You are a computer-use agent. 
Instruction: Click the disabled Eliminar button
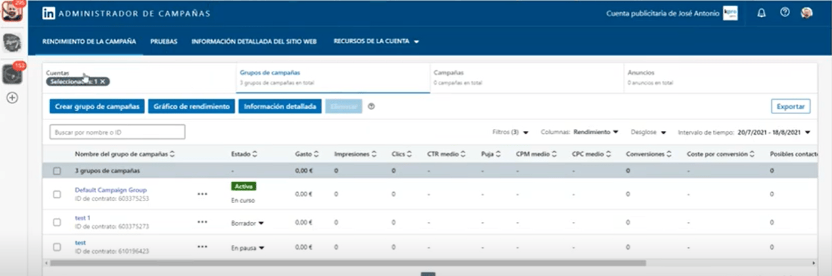coord(344,107)
